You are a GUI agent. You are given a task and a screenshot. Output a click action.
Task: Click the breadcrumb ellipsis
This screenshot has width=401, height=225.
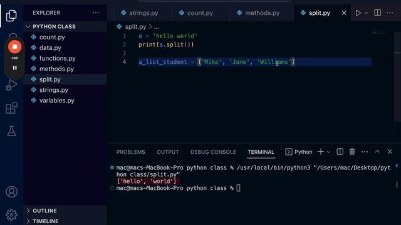coord(156,27)
